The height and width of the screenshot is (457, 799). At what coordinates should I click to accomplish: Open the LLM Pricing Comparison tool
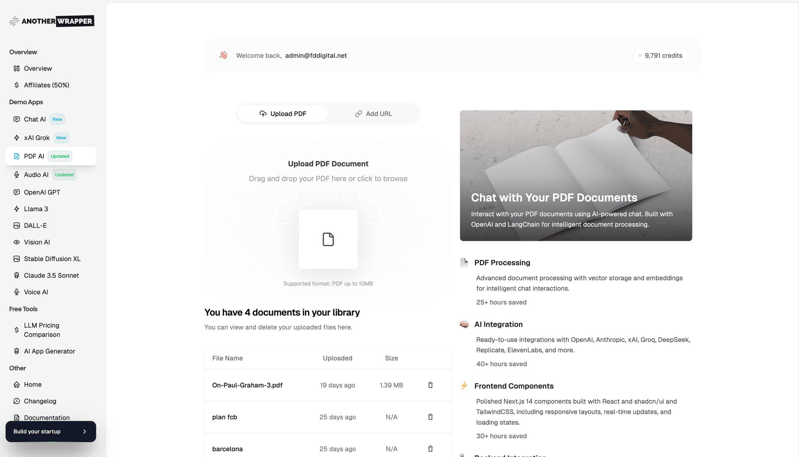(42, 330)
